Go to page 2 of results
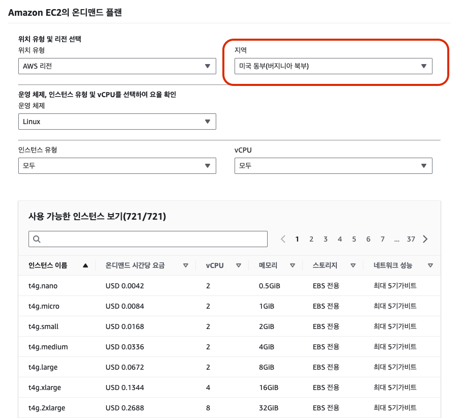462x418 pixels. 311,239
